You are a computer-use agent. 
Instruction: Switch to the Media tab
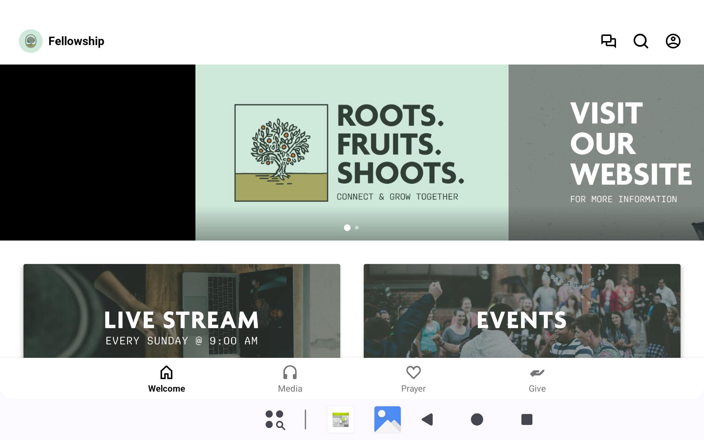coord(290,379)
